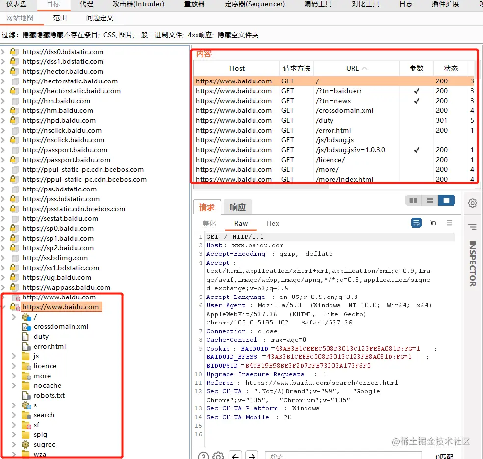Expand the root / folder node
The image size is (483, 459).
pyautogui.click(x=14, y=317)
